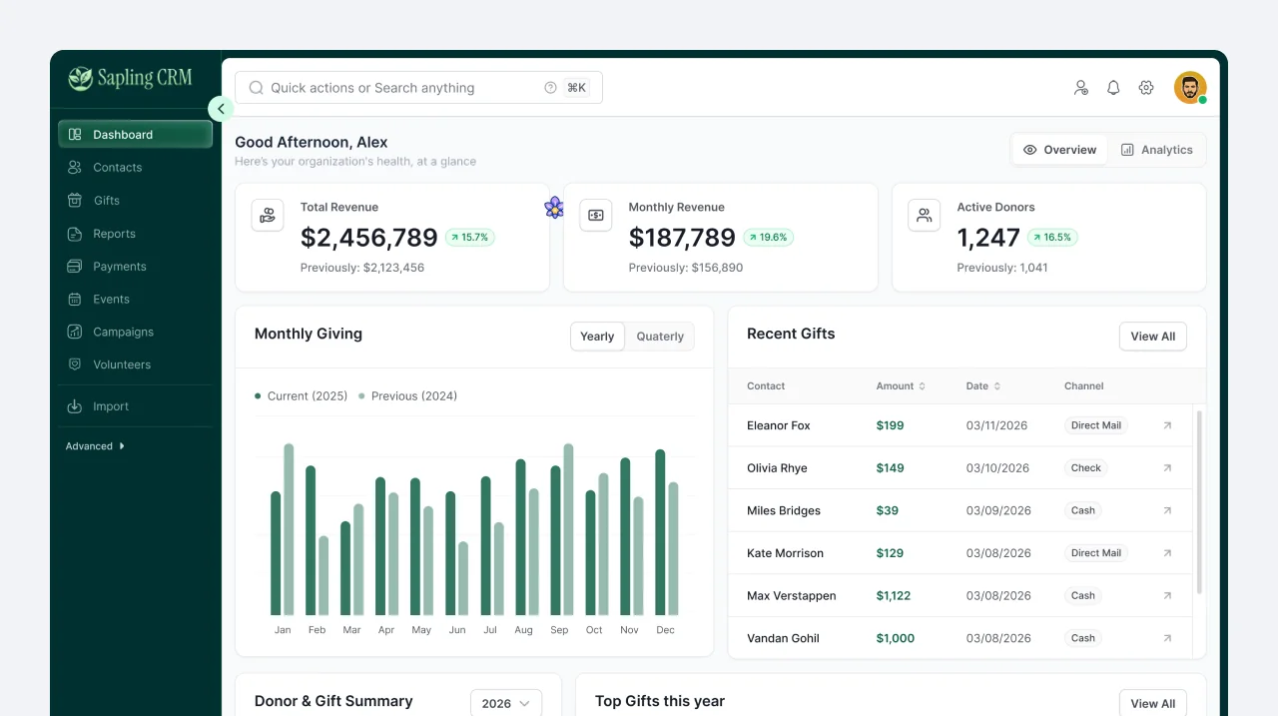Open notifications bell

[x=1113, y=88]
